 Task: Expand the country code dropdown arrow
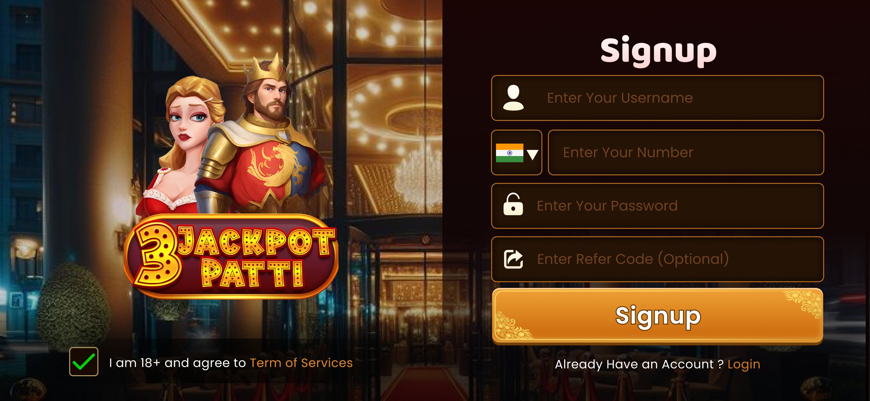pos(532,154)
